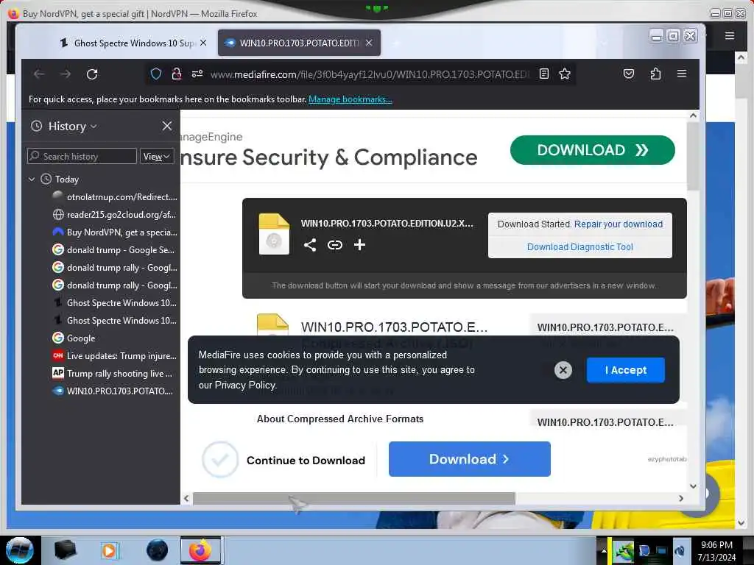Image resolution: width=754 pixels, height=565 pixels.
Task: Open the dark globe taskbar application
Action: coord(157,550)
